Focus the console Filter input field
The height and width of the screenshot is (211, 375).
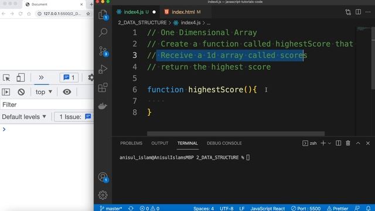[47, 105]
